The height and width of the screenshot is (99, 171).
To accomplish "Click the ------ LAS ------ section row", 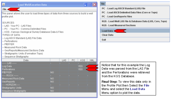I will [49, 63].
